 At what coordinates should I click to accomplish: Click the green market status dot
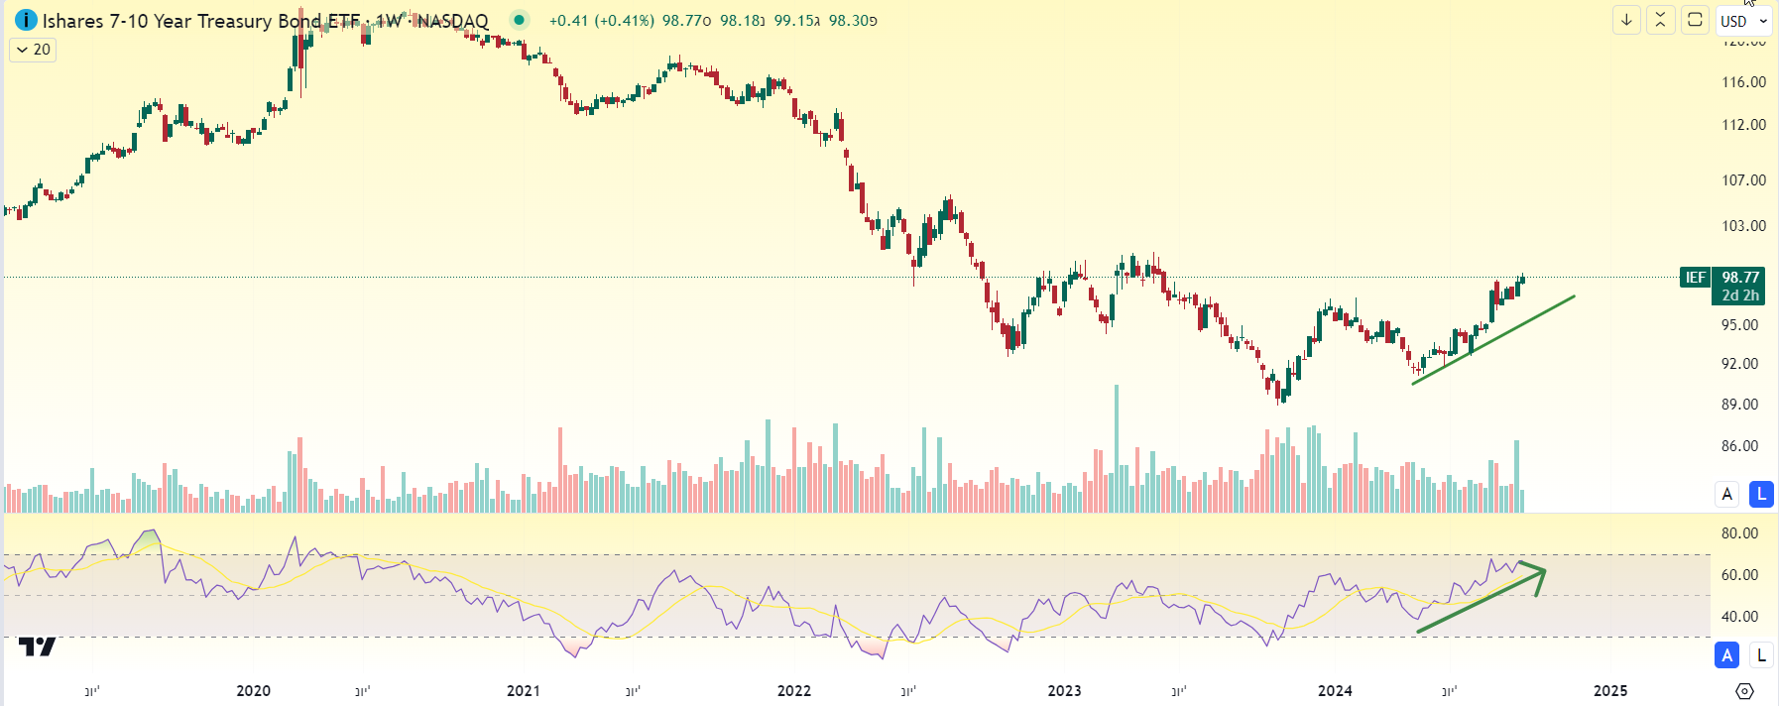pos(519,20)
